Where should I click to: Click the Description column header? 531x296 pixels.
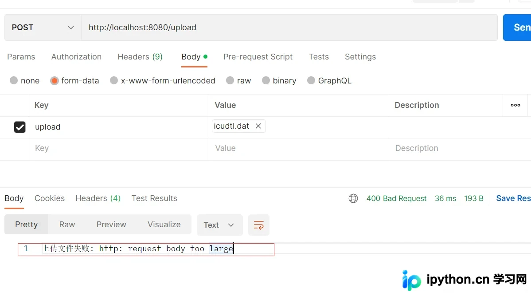417,105
